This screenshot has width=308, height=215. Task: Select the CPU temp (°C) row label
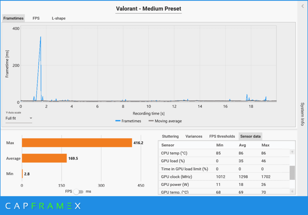click(x=174, y=153)
